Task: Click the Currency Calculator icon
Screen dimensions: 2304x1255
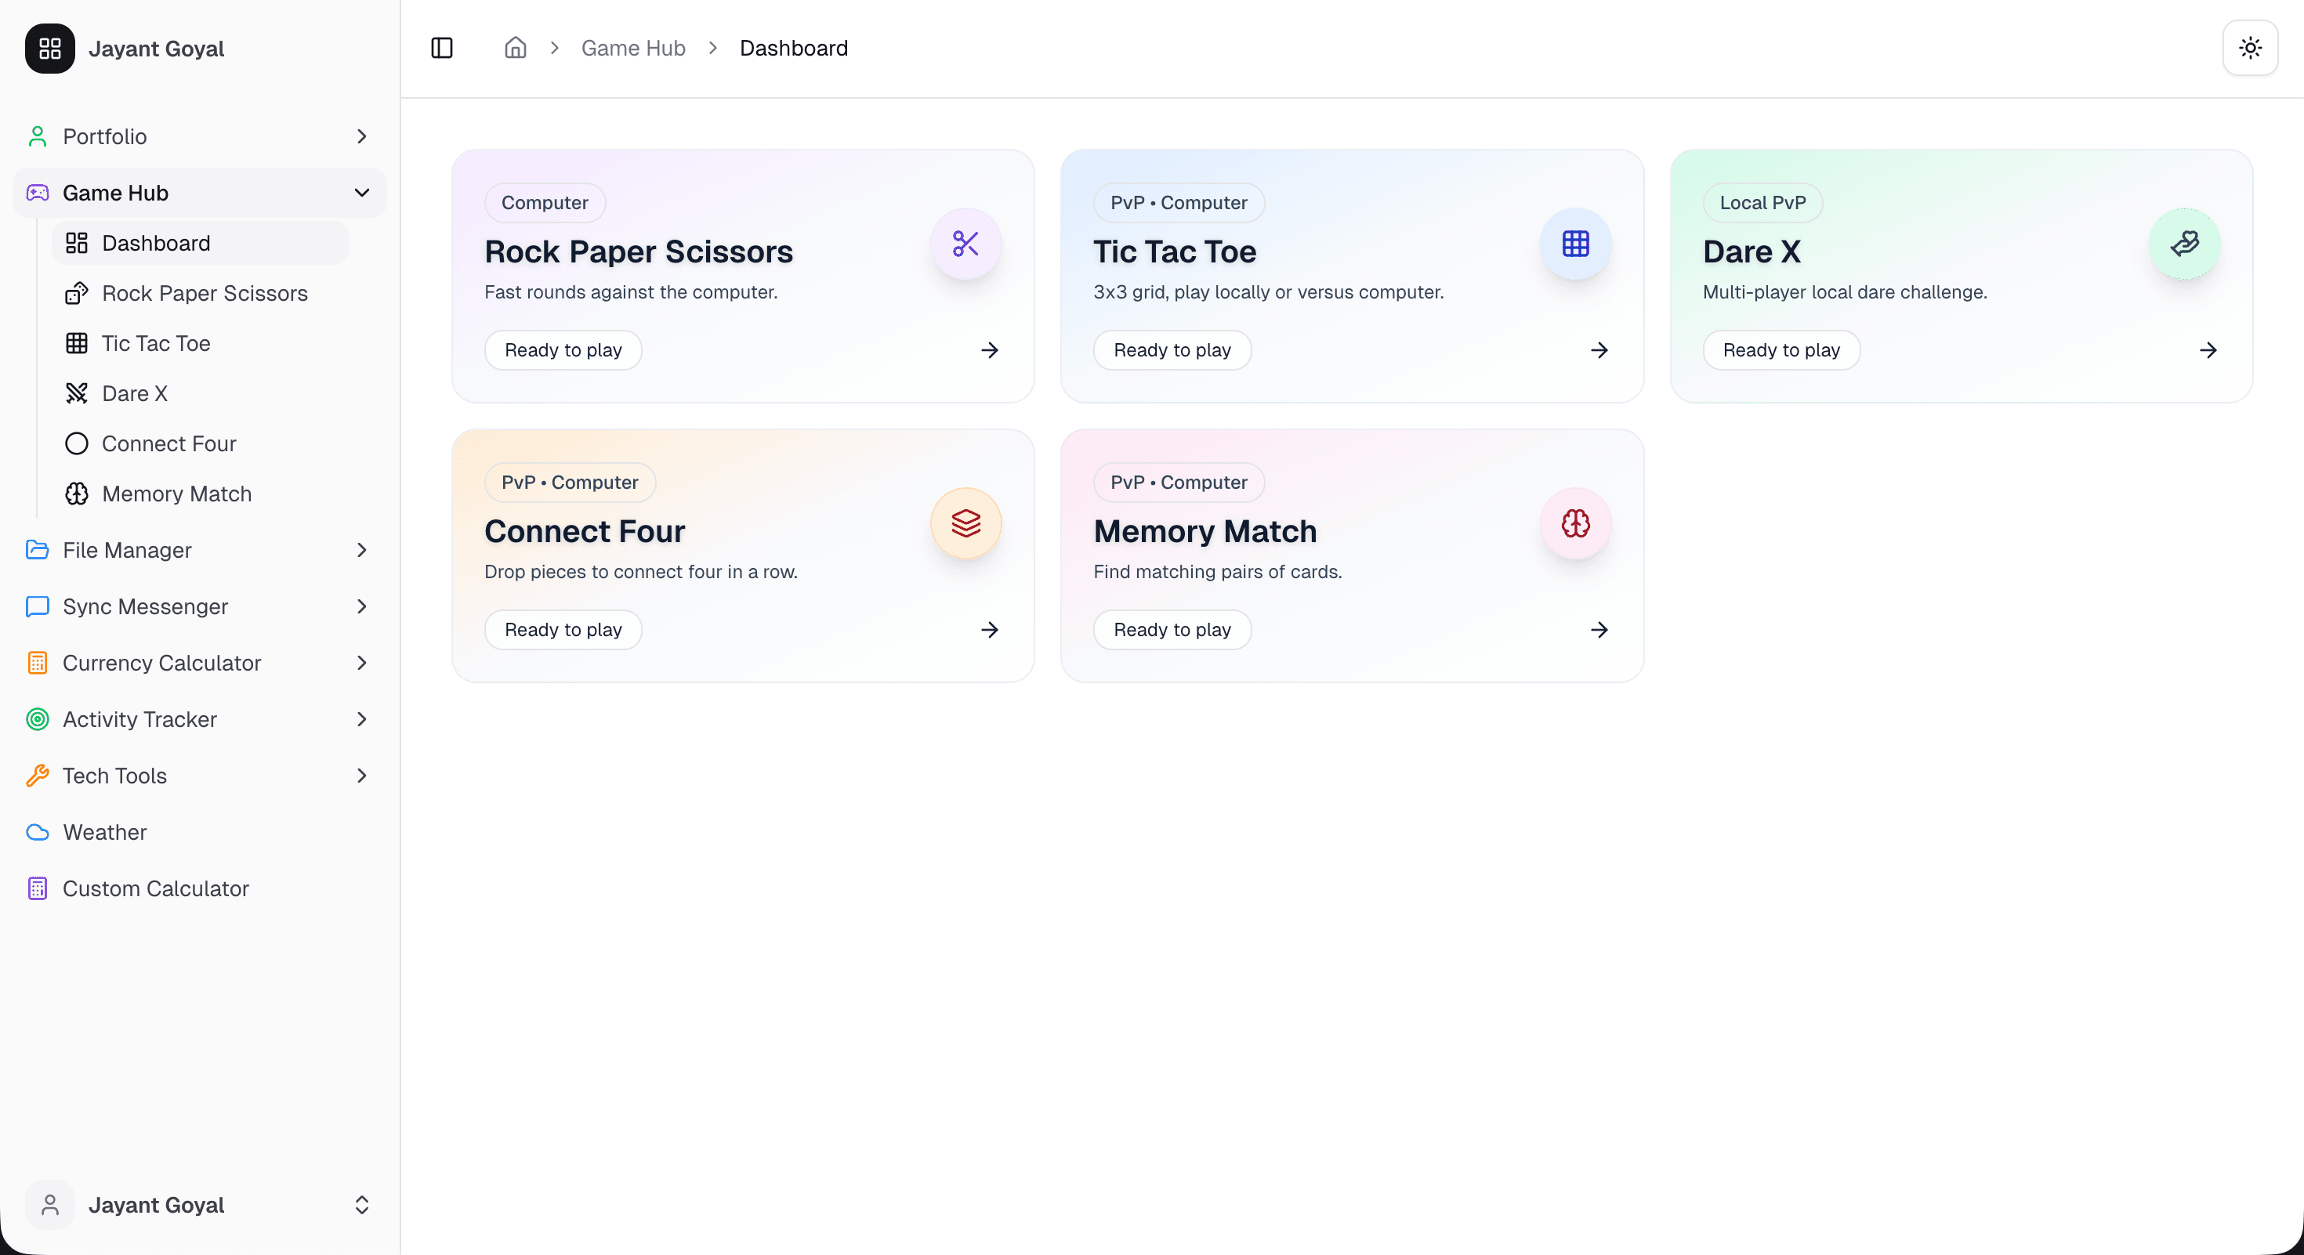Action: tap(38, 663)
